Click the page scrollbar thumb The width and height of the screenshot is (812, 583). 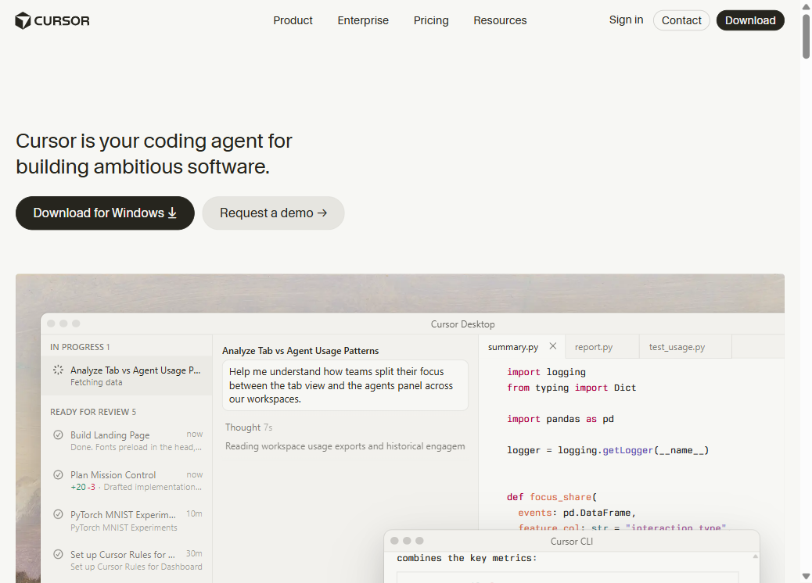tap(806, 36)
